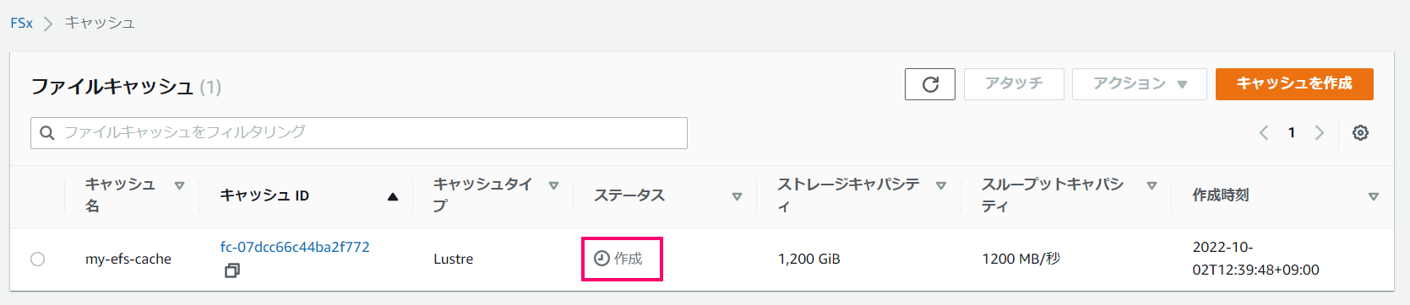Viewport: 1410px width, 305px height.
Task: Sort by キャッシュタイプ column arrow
Action: [x=553, y=185]
